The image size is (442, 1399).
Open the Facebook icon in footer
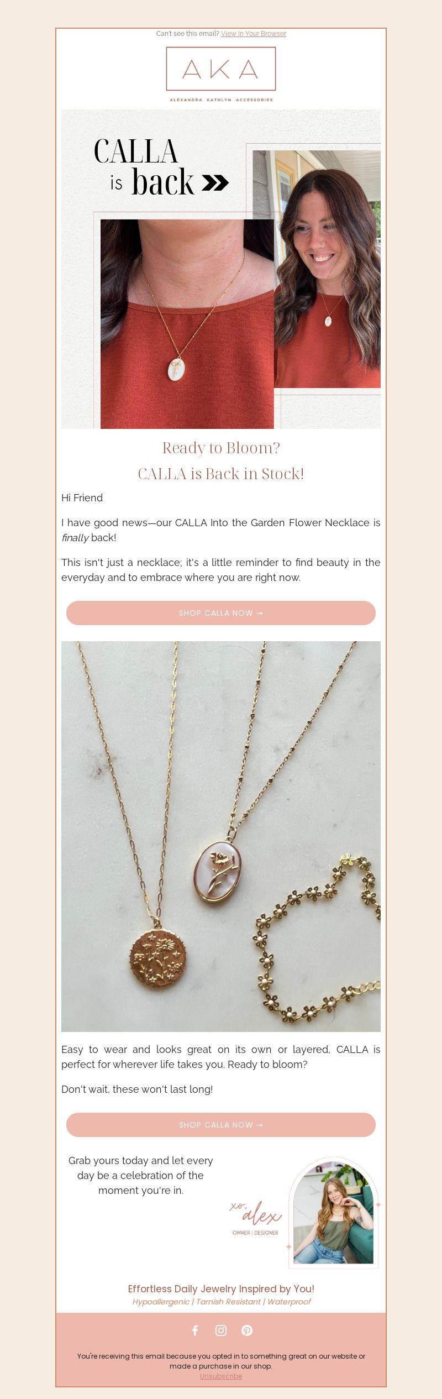[x=195, y=1330]
